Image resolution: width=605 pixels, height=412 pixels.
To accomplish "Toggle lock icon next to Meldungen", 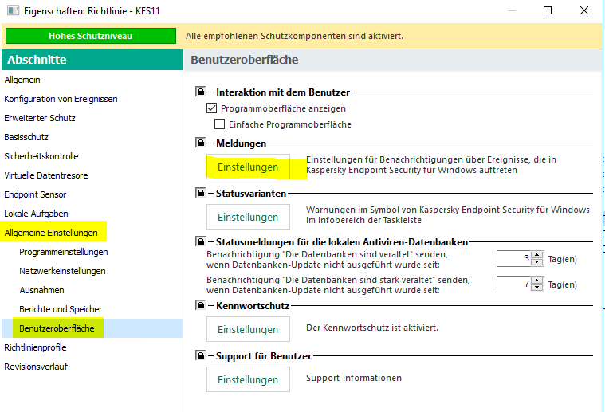I will [201, 143].
